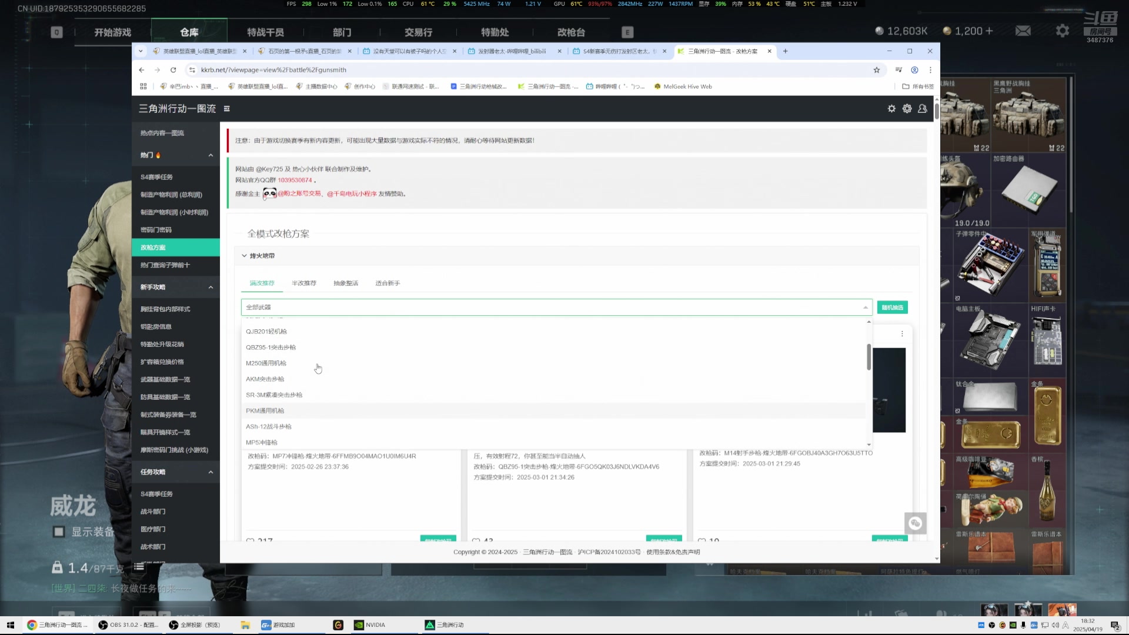Open the Windows Start menu
Image resolution: width=1129 pixels, height=635 pixels.
(10, 625)
